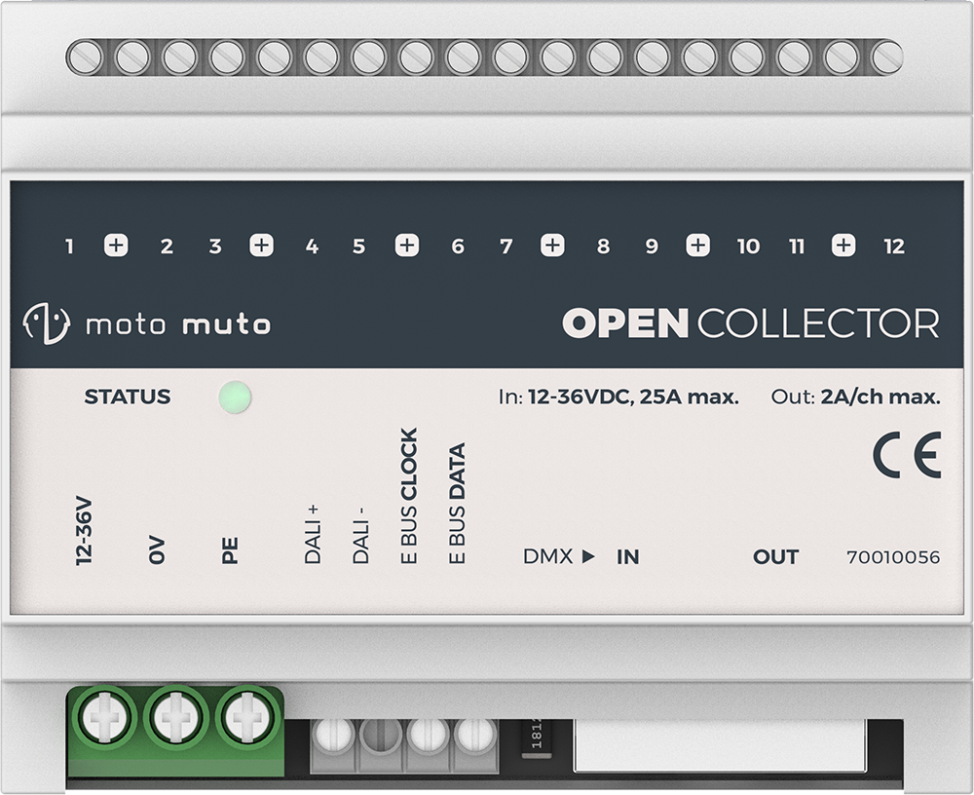This screenshot has height=795, width=974.
Task: Click the white DMX connector slot at the bottom
Action: [719, 745]
